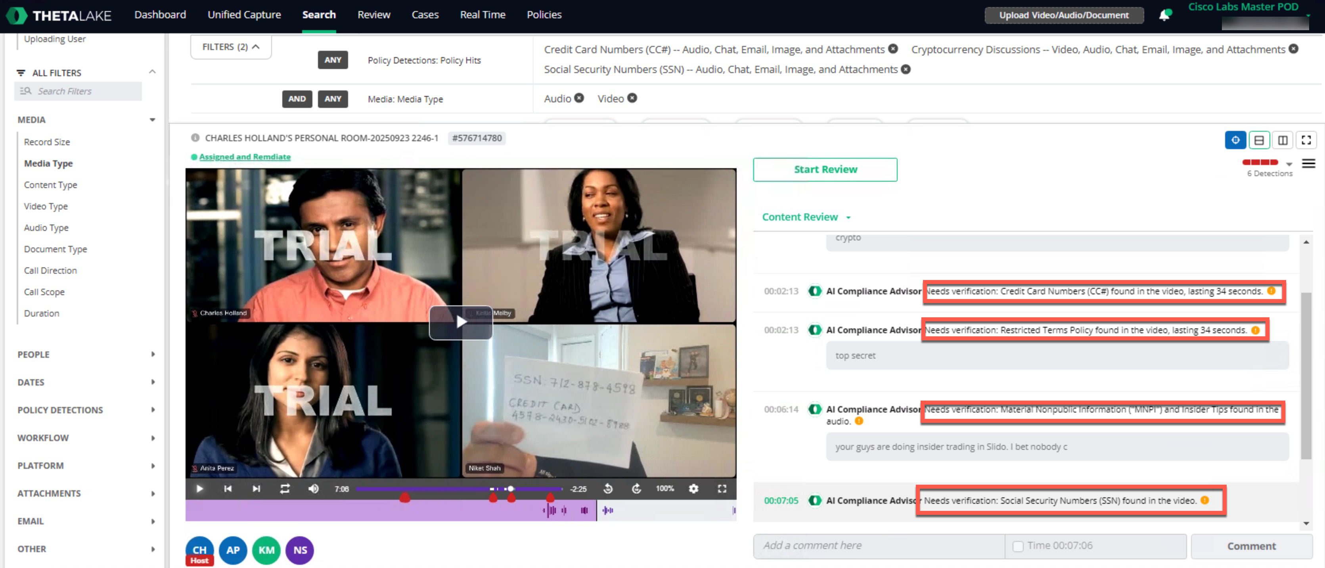
Task: Click the notification bell icon
Action: pos(1164,15)
